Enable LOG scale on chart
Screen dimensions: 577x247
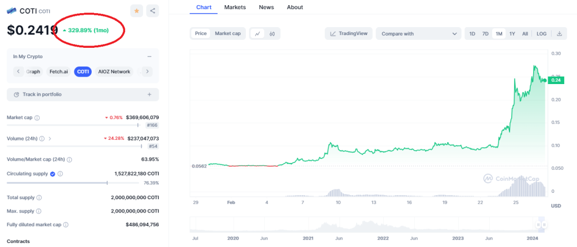(x=541, y=34)
